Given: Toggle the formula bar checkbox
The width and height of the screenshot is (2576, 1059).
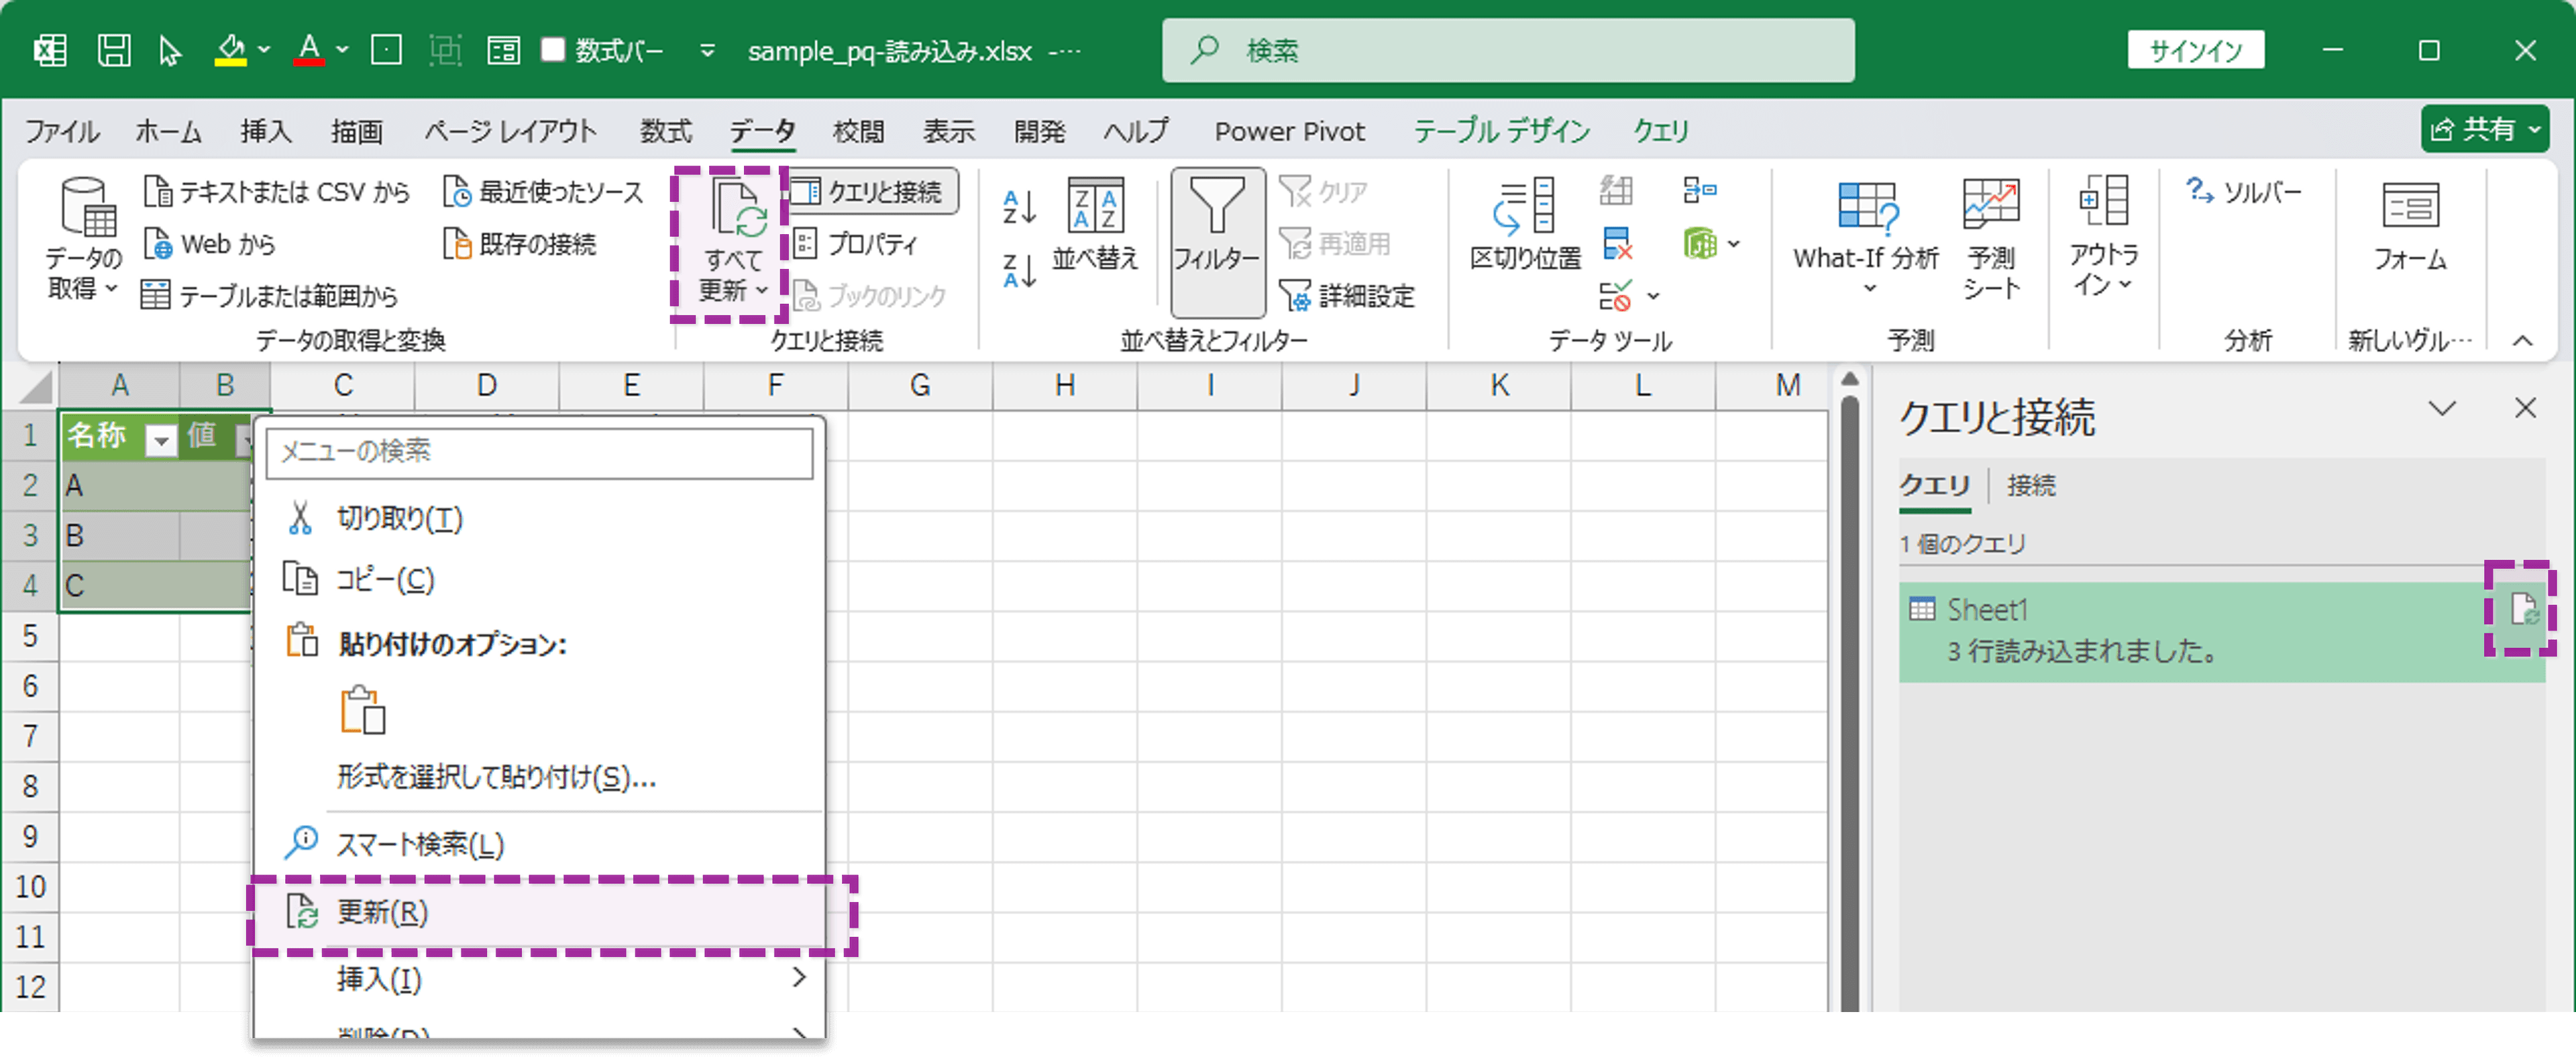Looking at the screenshot, I should [x=553, y=50].
